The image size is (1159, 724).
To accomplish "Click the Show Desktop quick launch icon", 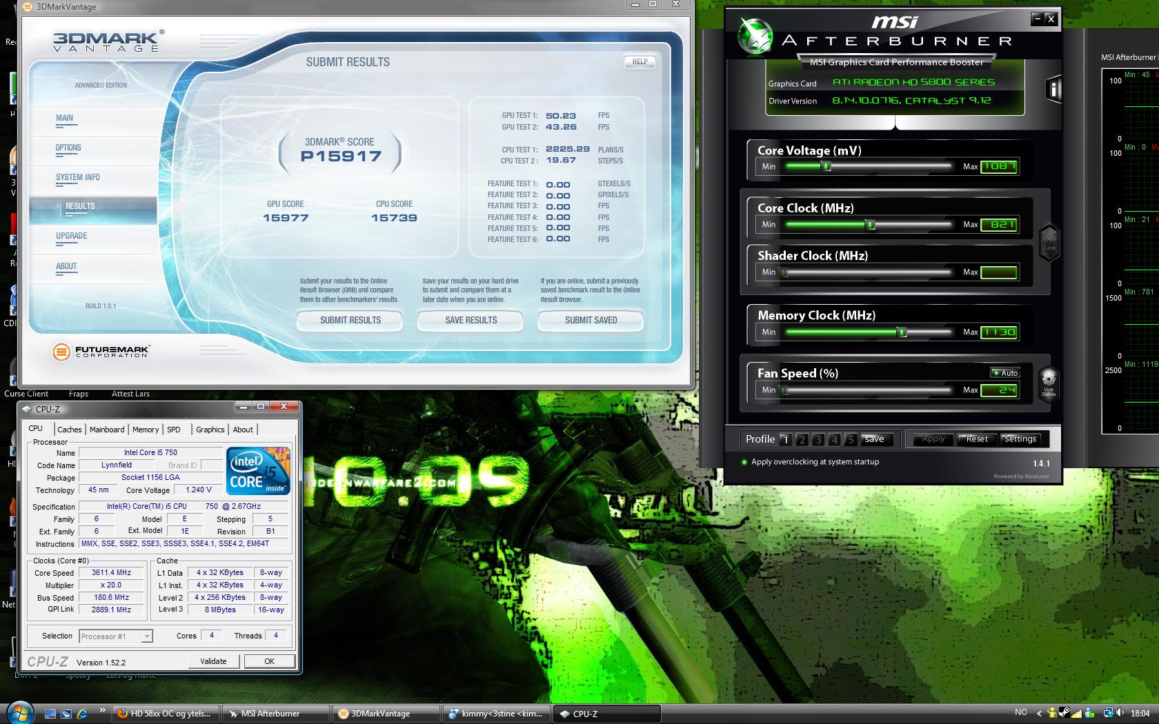I will point(50,714).
